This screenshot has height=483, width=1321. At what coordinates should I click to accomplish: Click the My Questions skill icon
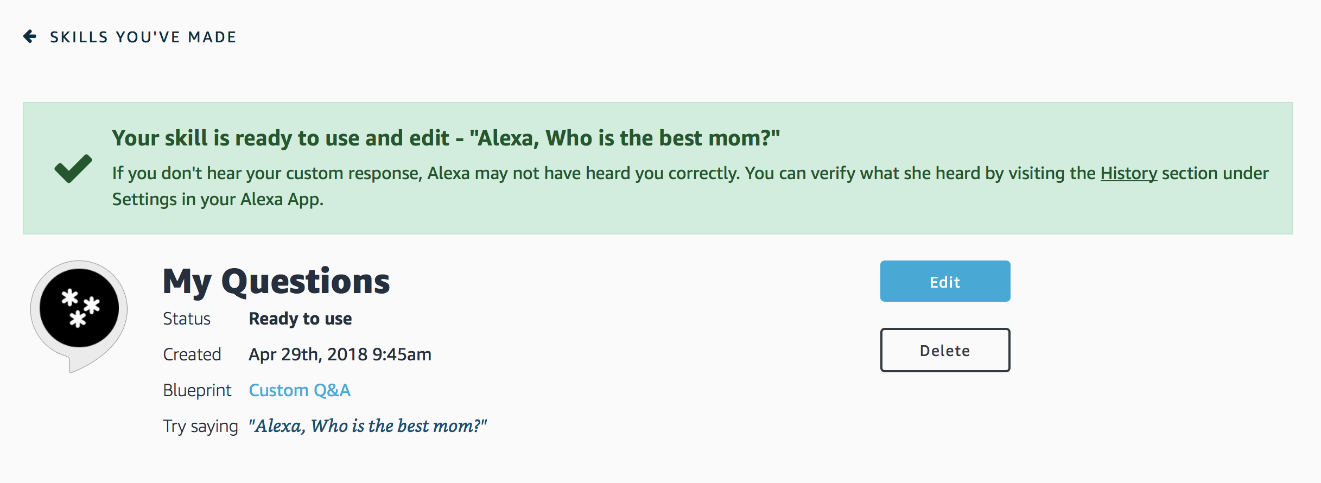coord(79,309)
